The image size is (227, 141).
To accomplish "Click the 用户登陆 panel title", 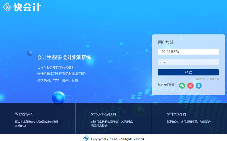I will pos(166,42).
